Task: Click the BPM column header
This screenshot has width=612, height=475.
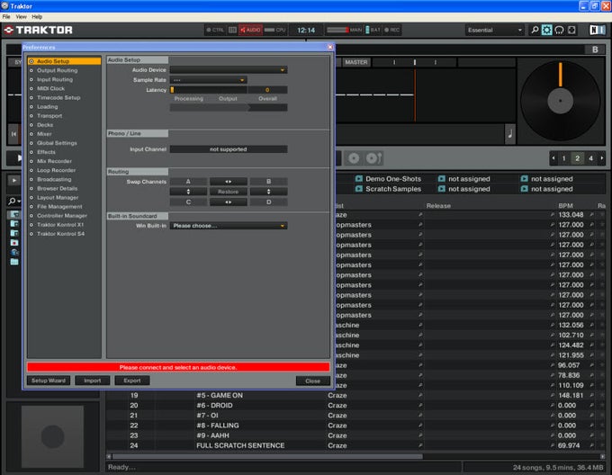Action: pyautogui.click(x=565, y=205)
